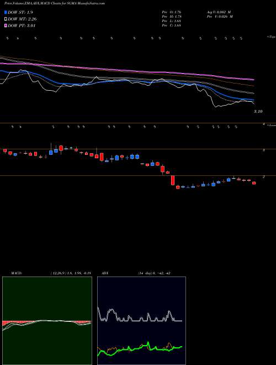Viewport: 276px width, 365px height.
Task: Select the 'DOW MT: 2.26' legend label
Action: tap(22, 19)
